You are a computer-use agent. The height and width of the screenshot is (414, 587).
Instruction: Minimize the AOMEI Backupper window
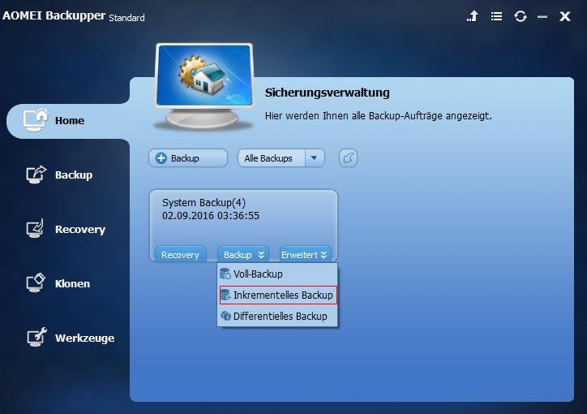[542, 17]
